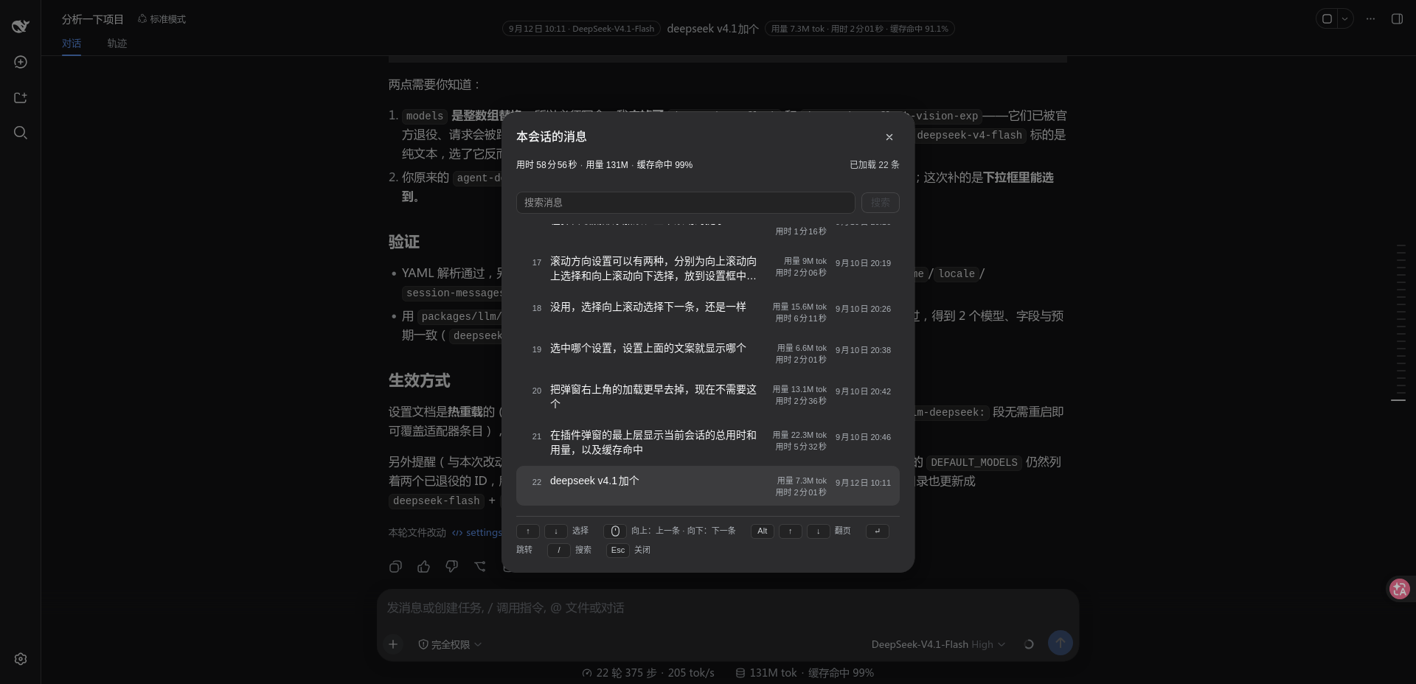Toggle the right side panel icon

(x=1397, y=19)
